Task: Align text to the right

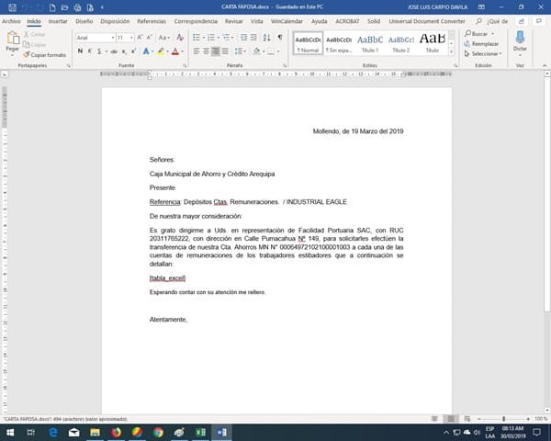Action: [216, 51]
